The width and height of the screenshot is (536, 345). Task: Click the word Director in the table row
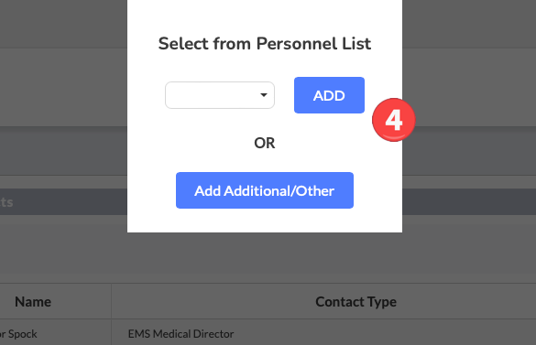[213, 334]
